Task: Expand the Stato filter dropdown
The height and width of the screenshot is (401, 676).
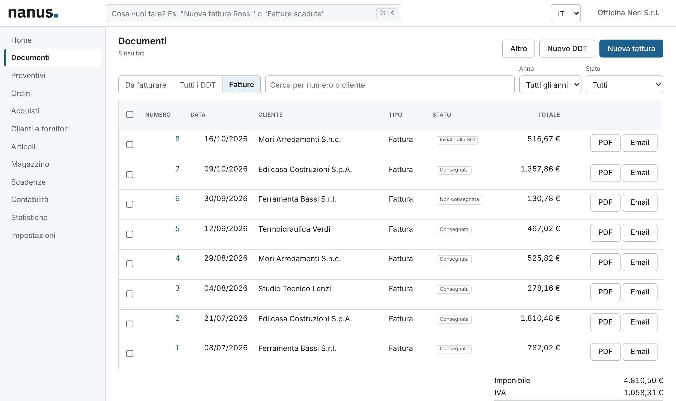Action: click(624, 85)
